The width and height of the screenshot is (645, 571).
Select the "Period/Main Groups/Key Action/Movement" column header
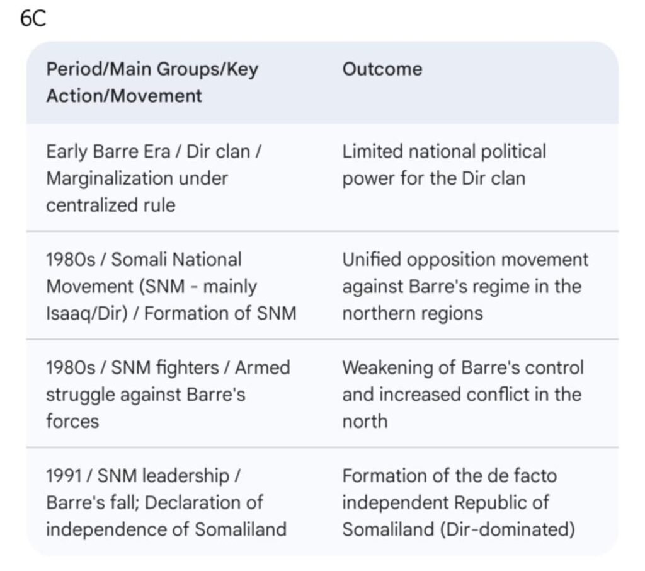pyautogui.click(x=152, y=83)
